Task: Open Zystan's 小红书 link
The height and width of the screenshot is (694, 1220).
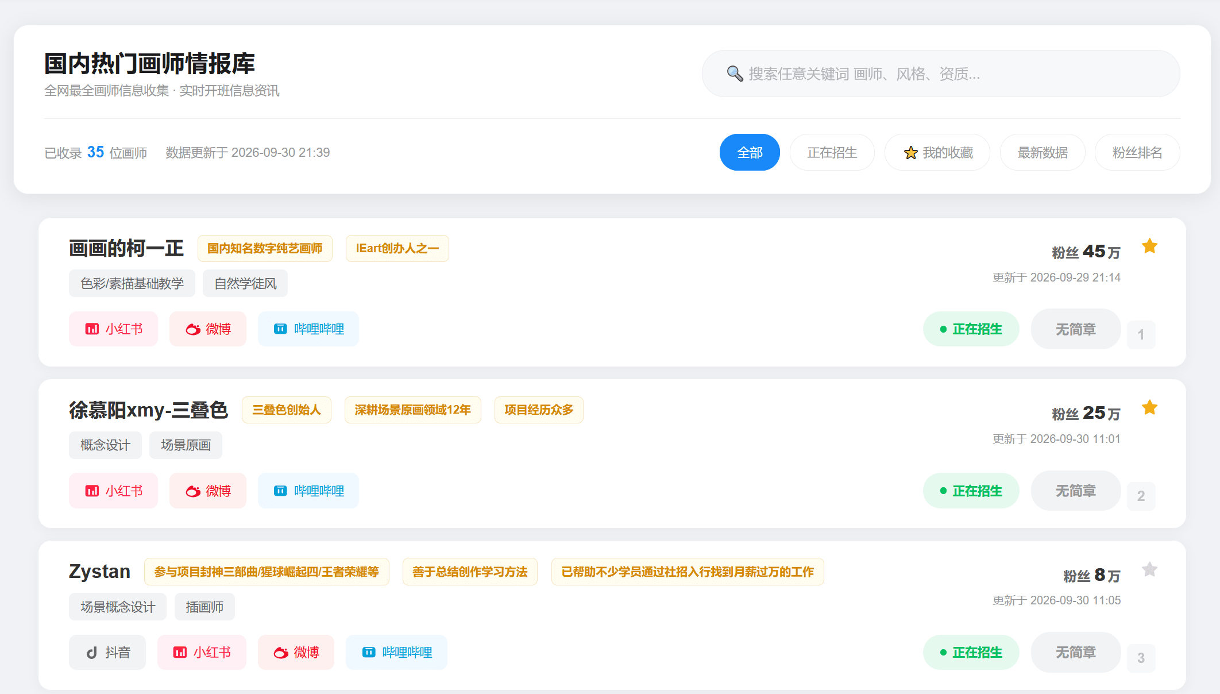Action: [202, 652]
